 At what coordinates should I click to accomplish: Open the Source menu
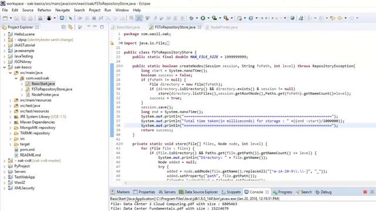click(28, 10)
